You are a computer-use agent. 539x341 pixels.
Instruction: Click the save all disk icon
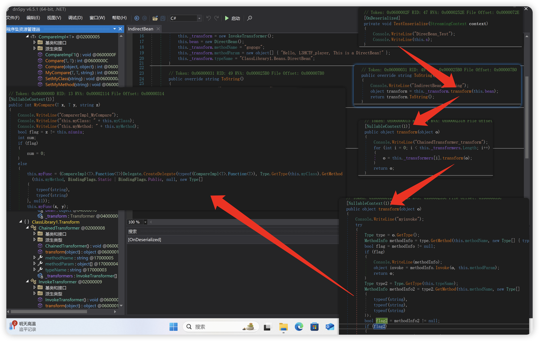[x=163, y=18]
